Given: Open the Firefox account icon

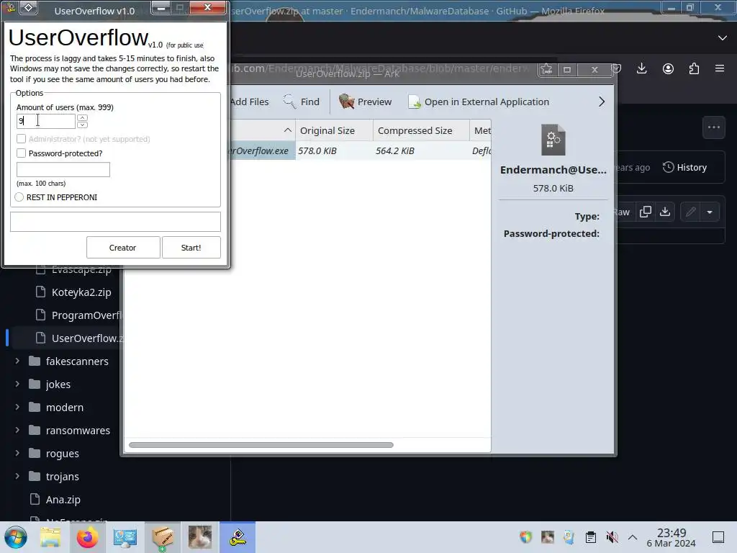Looking at the screenshot, I should click(x=668, y=68).
